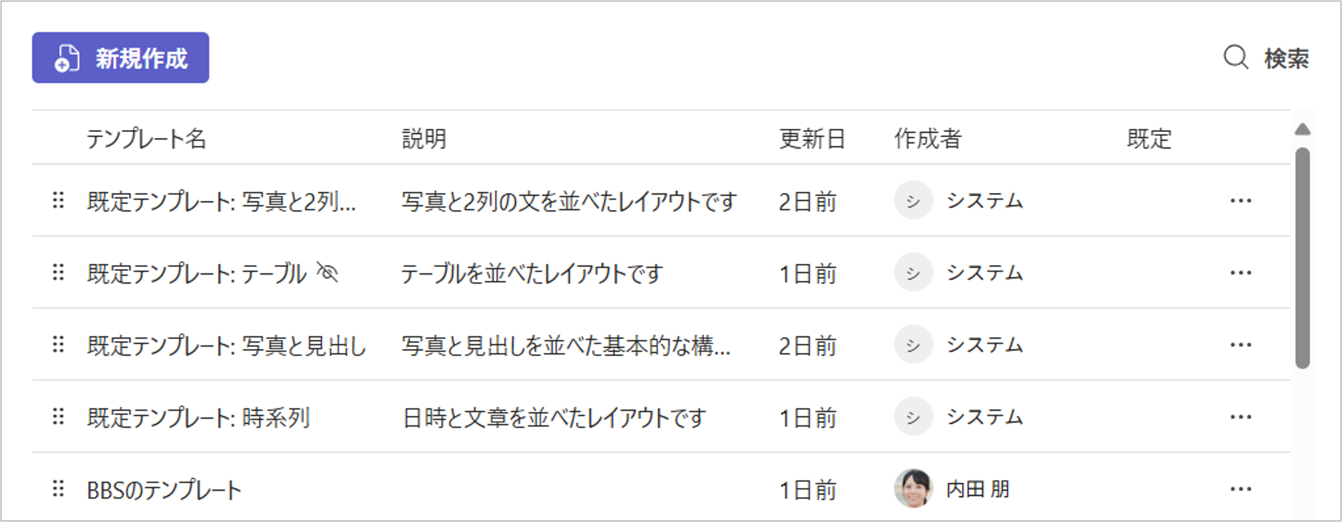
Task: Click drag handle for BBSのテンプレート row
Action: point(58,489)
